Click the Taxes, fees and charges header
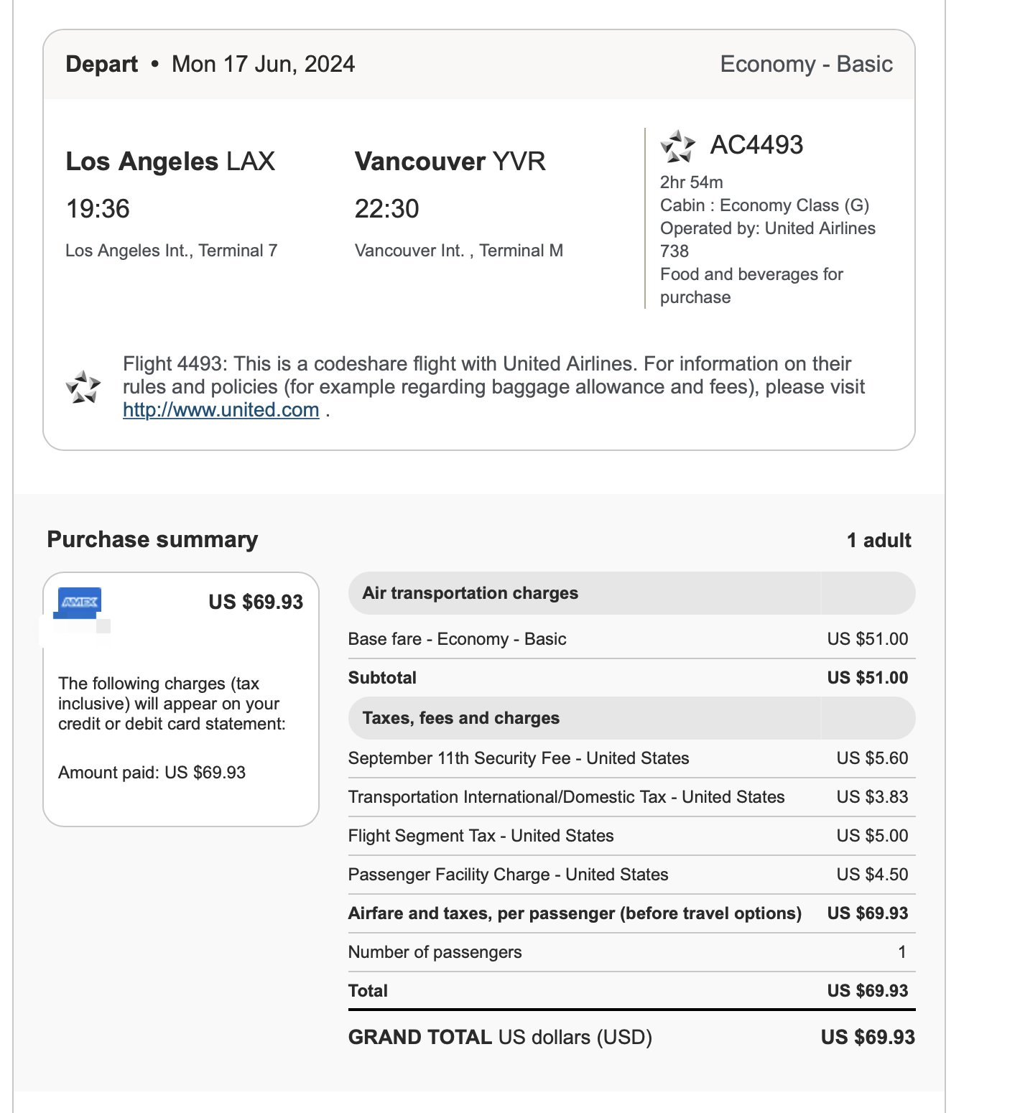The height and width of the screenshot is (1113, 1020). coord(460,718)
